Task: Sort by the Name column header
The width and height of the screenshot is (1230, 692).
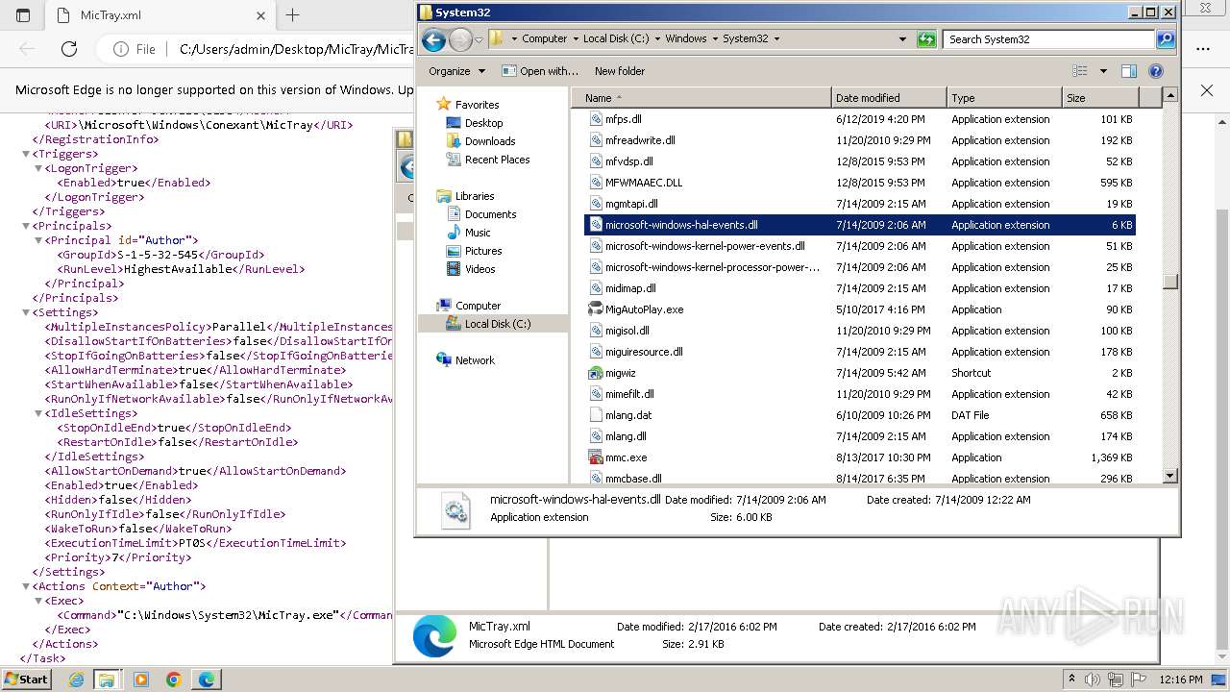Action: click(702, 98)
